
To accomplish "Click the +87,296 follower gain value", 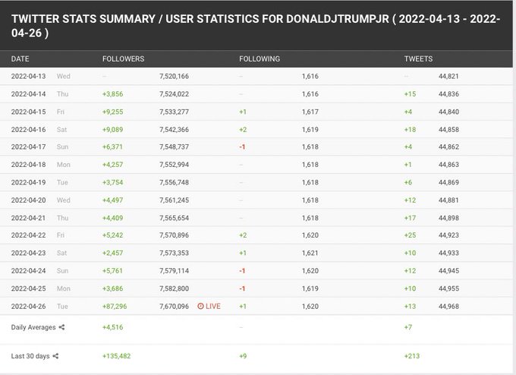I will point(114,306).
